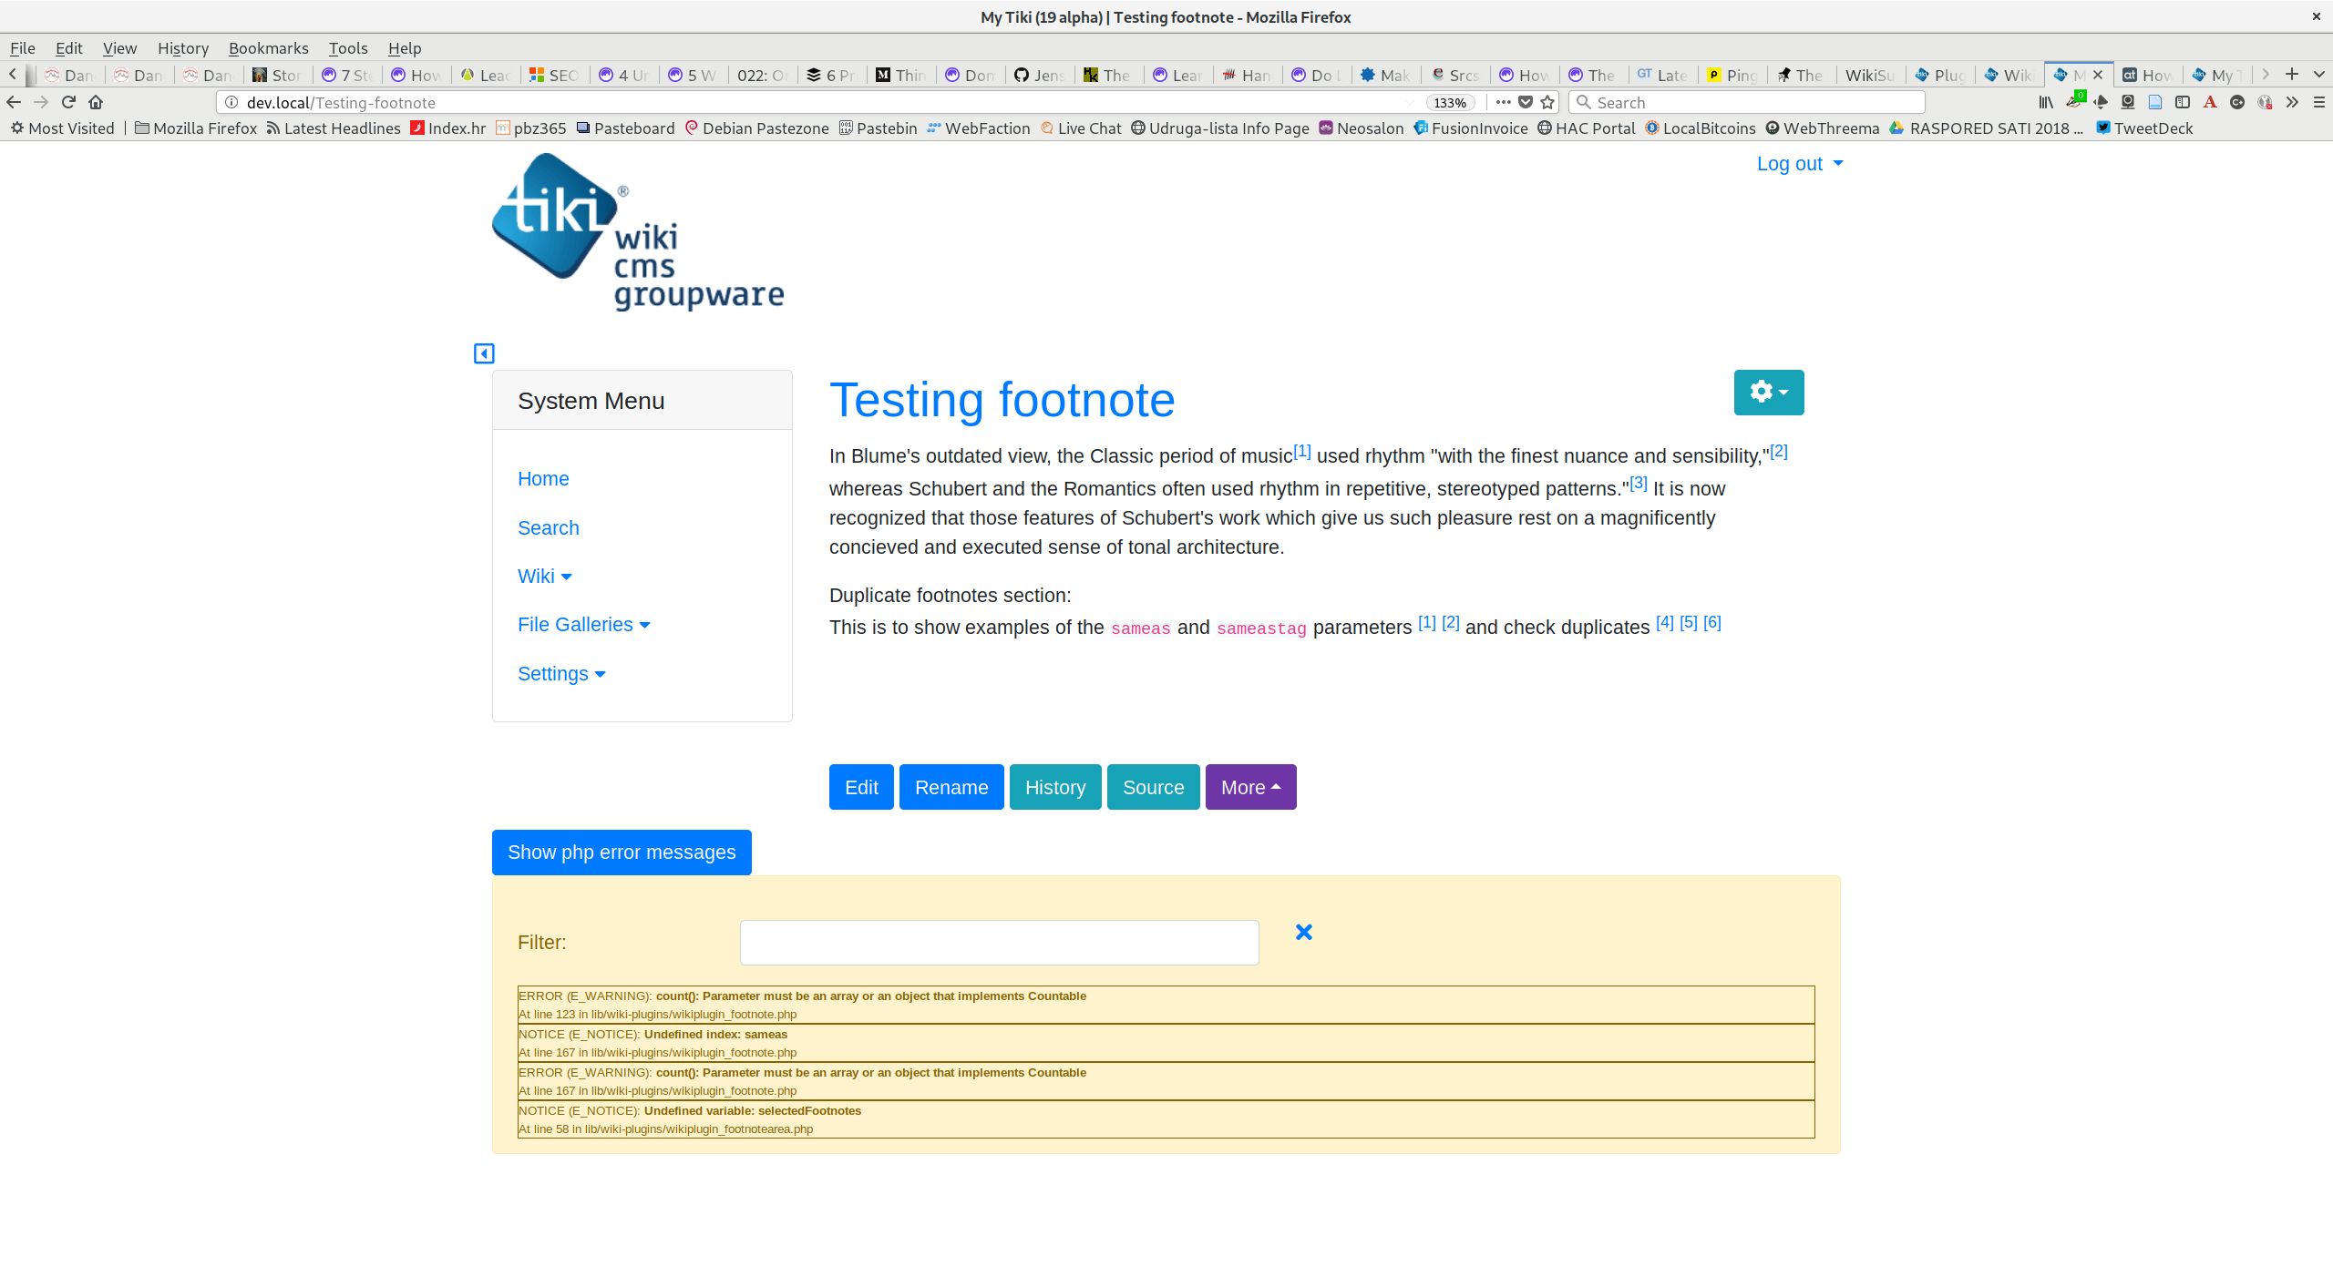This screenshot has height=1287, width=2333.
Task: Click the Edit page button
Action: coord(861,787)
